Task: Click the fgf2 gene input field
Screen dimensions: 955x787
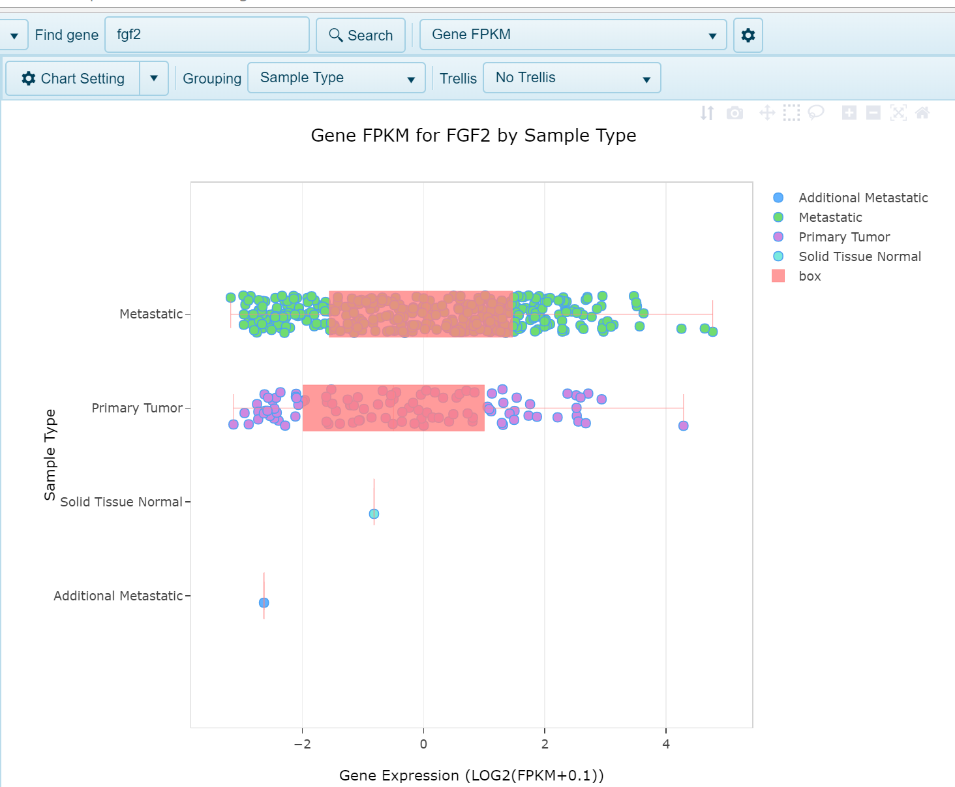Action: tap(207, 35)
